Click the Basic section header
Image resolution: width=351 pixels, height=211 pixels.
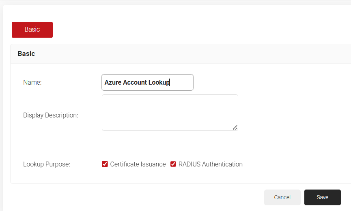point(26,53)
